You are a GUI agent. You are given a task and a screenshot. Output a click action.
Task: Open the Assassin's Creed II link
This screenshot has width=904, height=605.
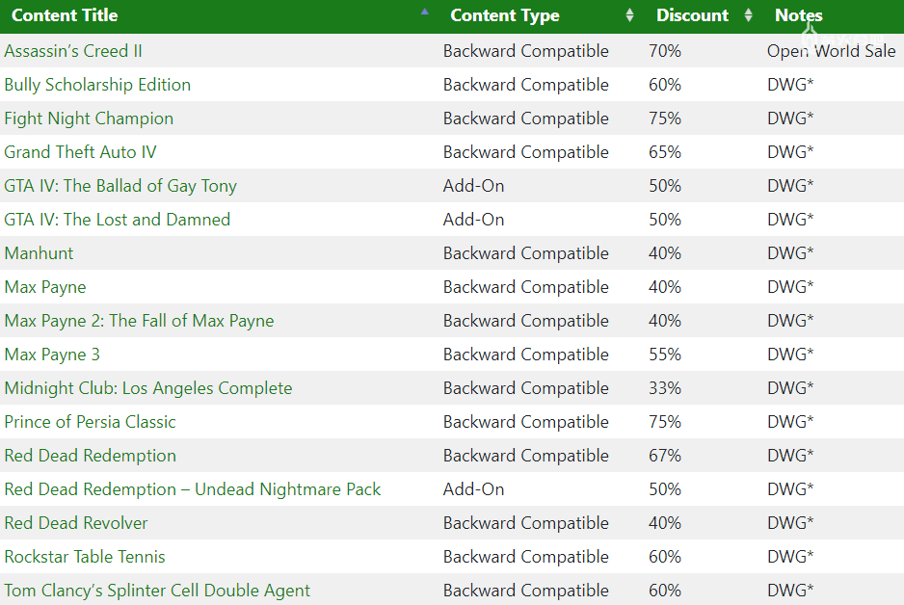73,51
